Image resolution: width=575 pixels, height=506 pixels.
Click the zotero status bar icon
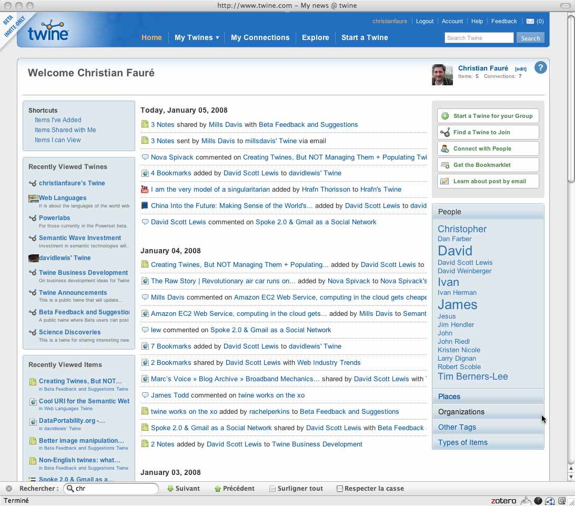[503, 501]
